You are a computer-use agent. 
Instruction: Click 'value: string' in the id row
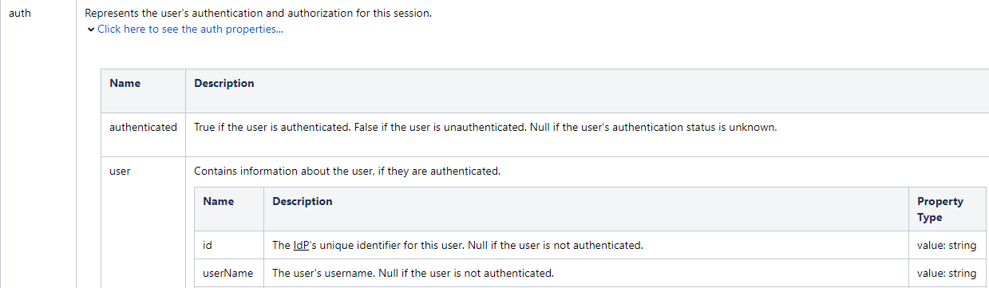[x=947, y=245]
